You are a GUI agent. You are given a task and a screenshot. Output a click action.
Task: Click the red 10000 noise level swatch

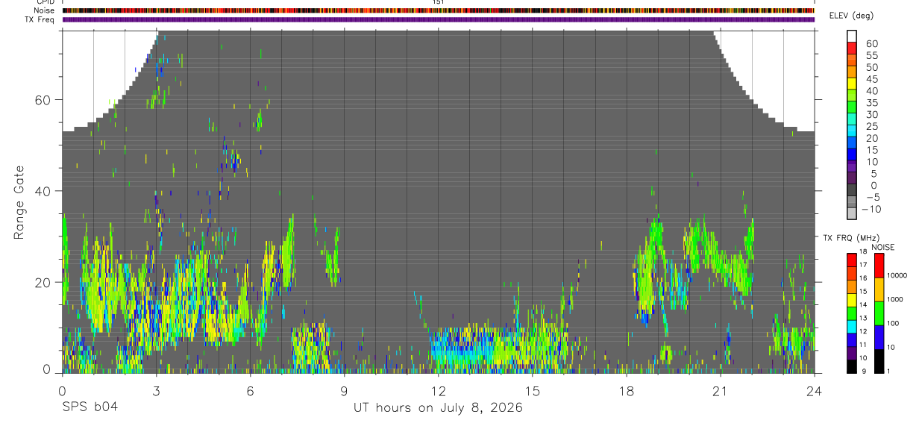[x=879, y=265]
